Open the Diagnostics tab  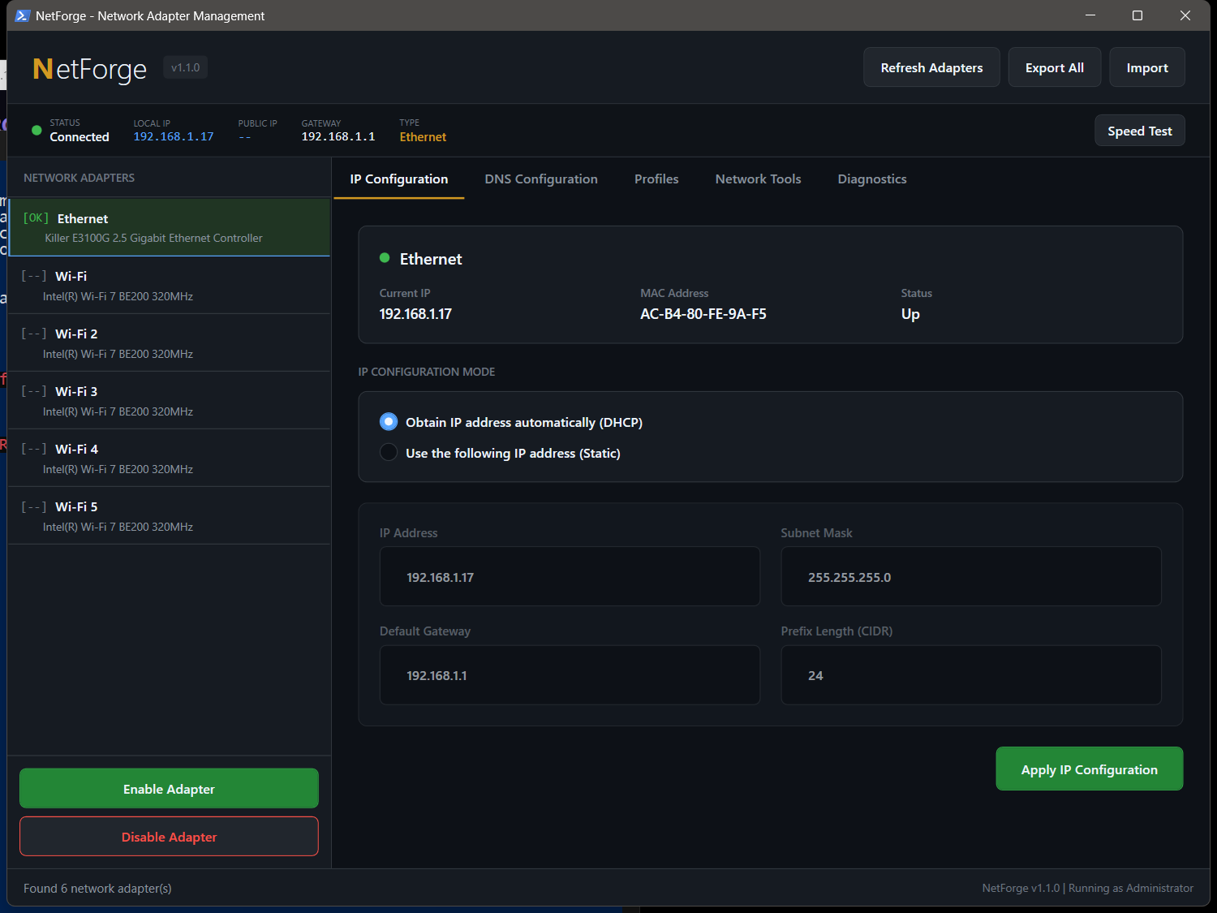click(x=871, y=179)
